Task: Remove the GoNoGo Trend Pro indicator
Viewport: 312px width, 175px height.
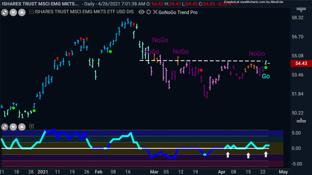Action: point(155,12)
